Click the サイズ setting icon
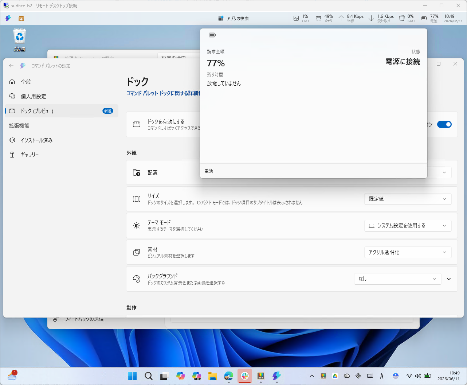 (x=137, y=199)
